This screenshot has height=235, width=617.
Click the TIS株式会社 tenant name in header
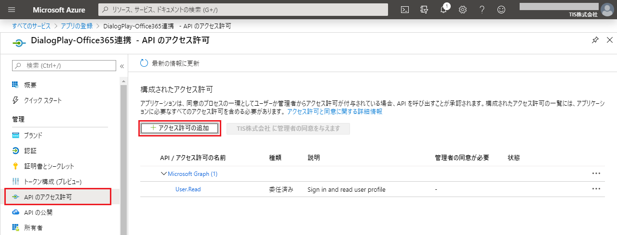(x=583, y=14)
